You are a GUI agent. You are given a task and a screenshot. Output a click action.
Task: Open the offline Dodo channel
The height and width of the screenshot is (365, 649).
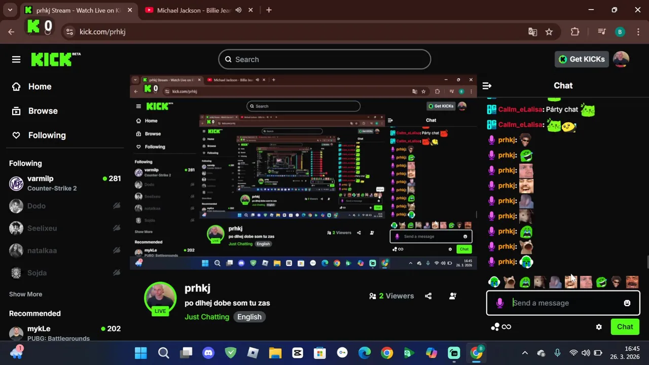click(x=65, y=206)
